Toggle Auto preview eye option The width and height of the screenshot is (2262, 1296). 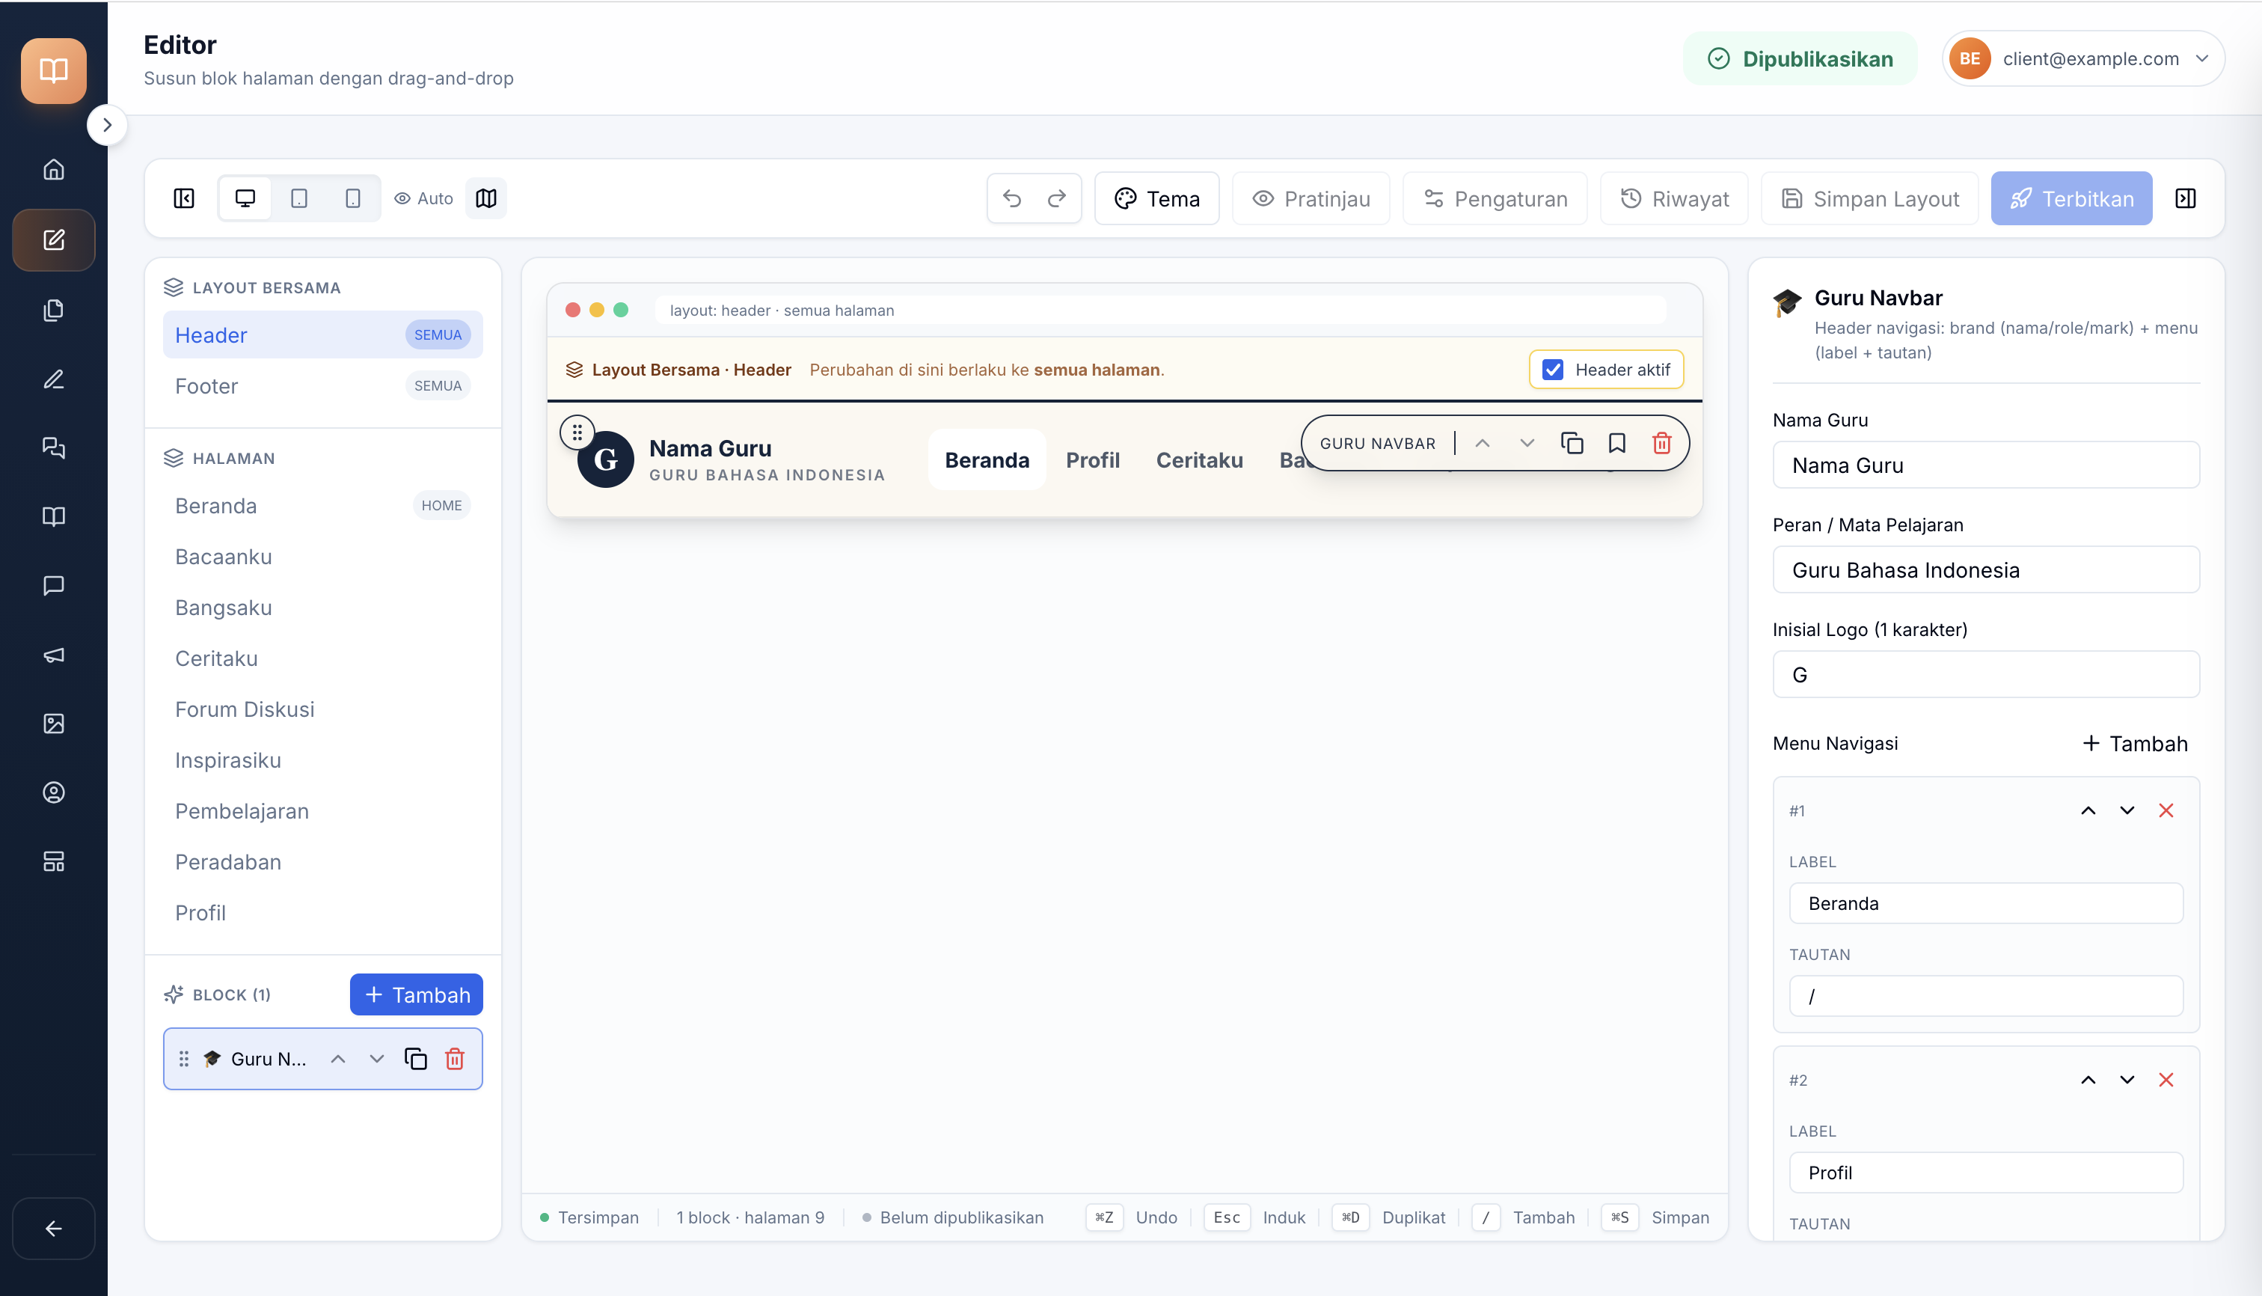point(423,198)
